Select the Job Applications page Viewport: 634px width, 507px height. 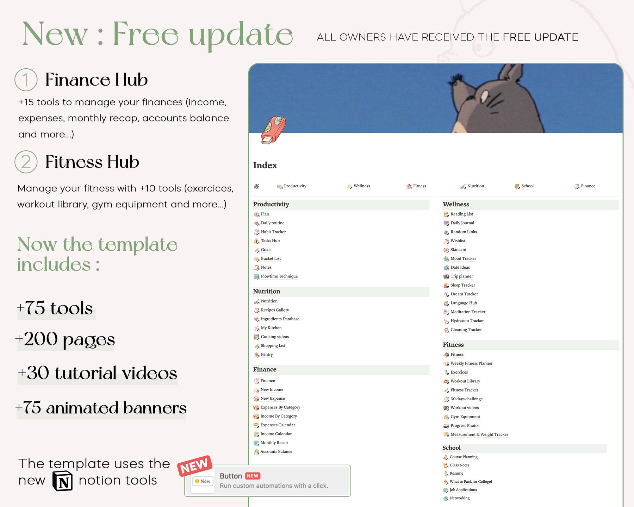tap(463, 490)
